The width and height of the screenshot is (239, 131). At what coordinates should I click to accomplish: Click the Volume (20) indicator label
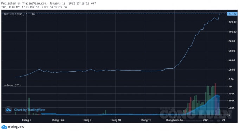point(12,85)
